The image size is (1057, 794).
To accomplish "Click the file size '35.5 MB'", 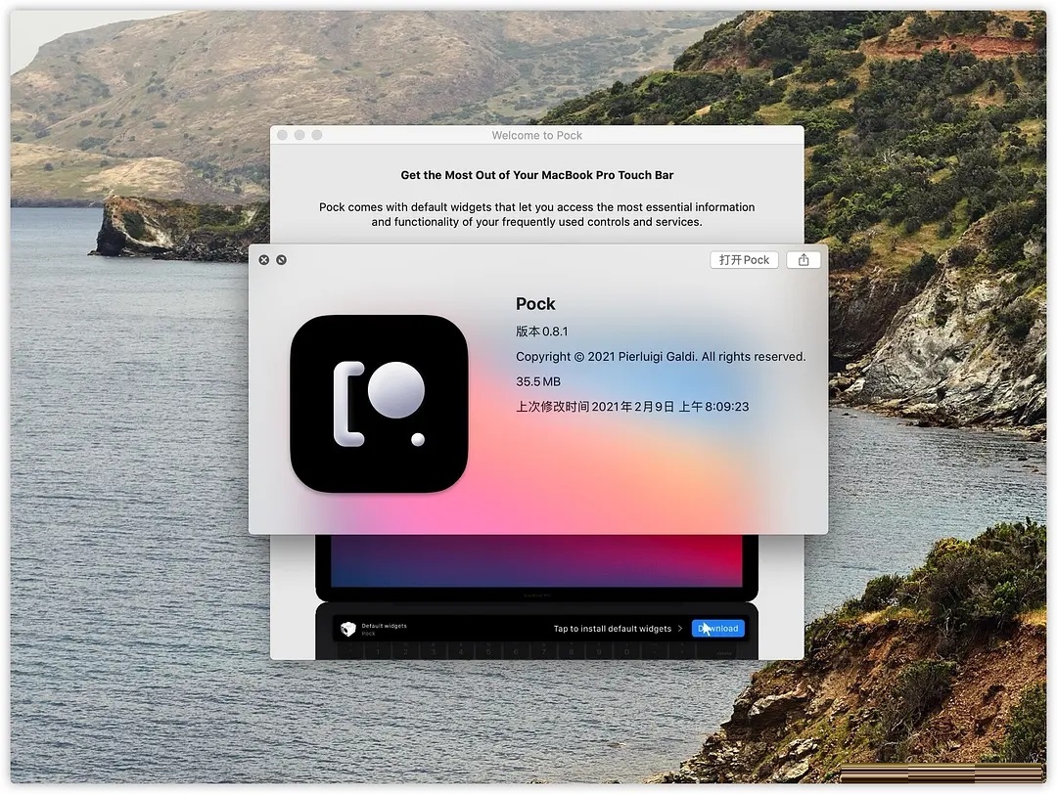I will coord(538,382).
